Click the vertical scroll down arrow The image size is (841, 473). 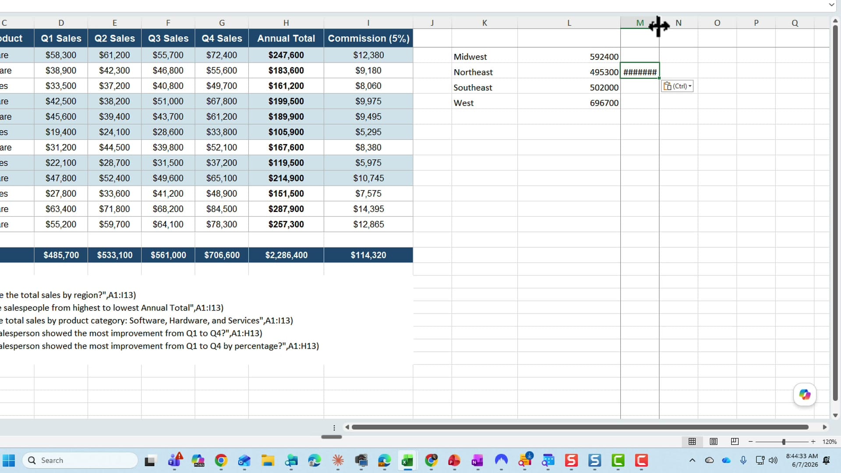[835, 415]
